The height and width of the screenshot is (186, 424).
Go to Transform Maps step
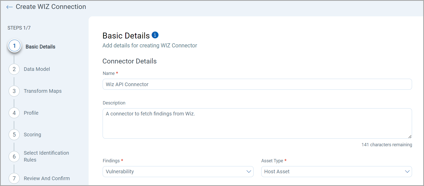click(43, 91)
